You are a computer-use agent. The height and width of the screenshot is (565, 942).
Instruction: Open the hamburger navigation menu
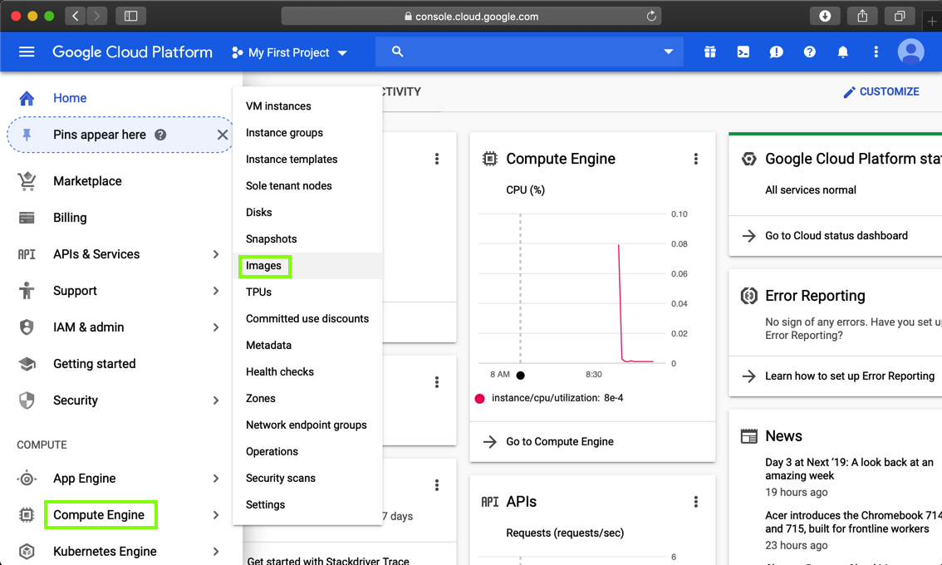tap(27, 52)
